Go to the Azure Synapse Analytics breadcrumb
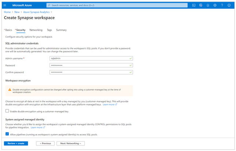236x151 pixels. click(36, 12)
